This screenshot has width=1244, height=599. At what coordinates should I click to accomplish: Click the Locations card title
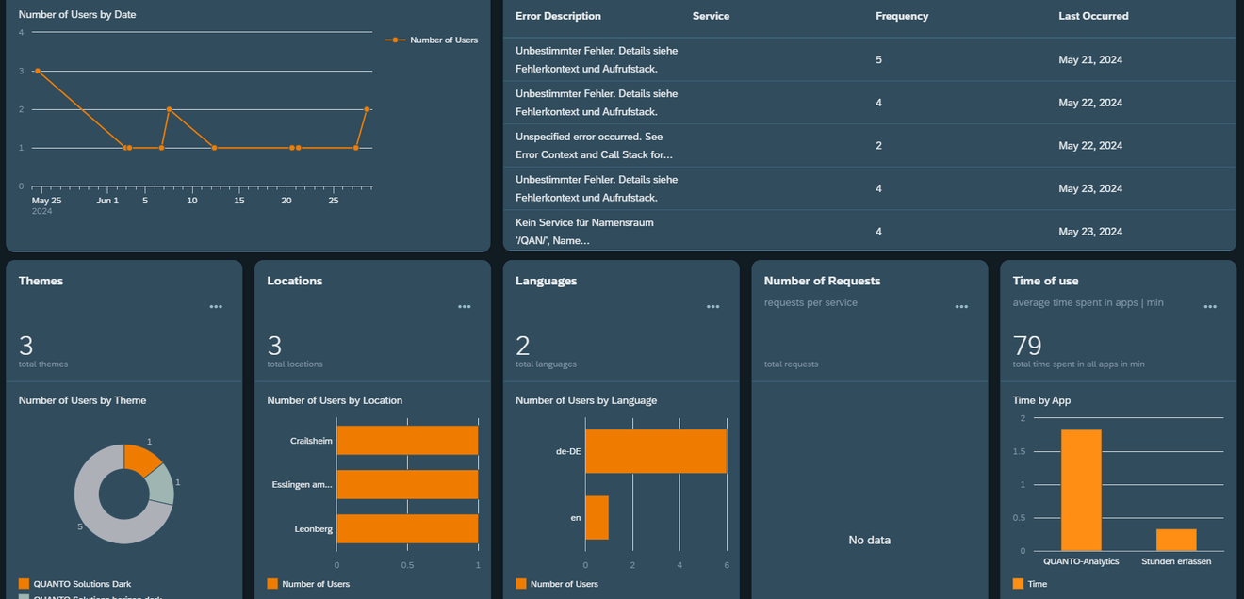click(x=294, y=281)
